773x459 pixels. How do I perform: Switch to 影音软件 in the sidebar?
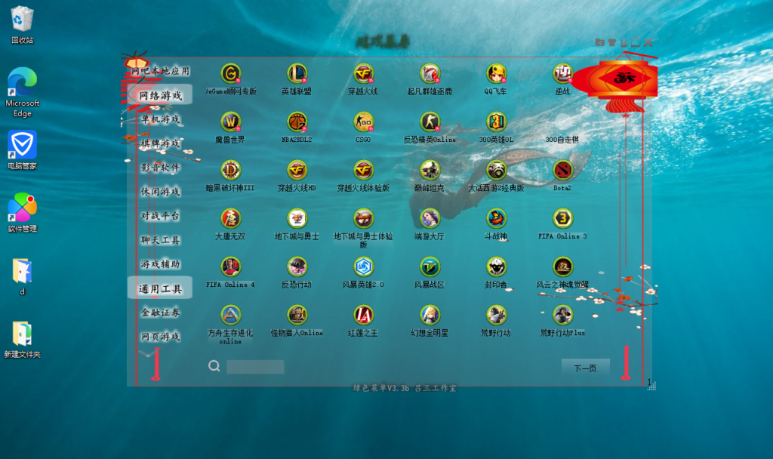[161, 168]
